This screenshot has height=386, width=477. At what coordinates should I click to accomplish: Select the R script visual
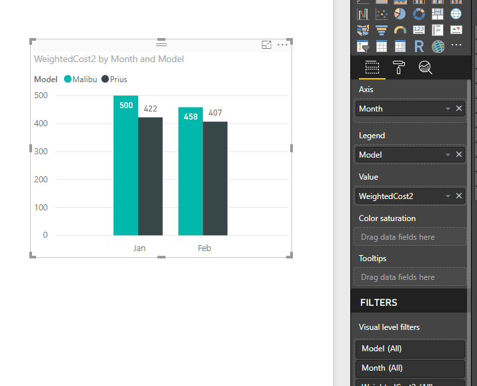click(x=419, y=46)
